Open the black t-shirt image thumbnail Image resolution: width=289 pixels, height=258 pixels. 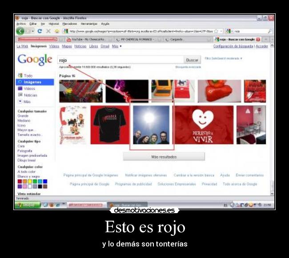tap(110, 125)
